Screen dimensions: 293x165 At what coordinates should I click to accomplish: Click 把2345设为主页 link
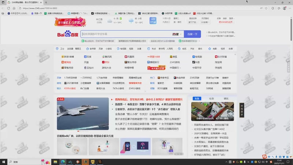tap(226, 22)
